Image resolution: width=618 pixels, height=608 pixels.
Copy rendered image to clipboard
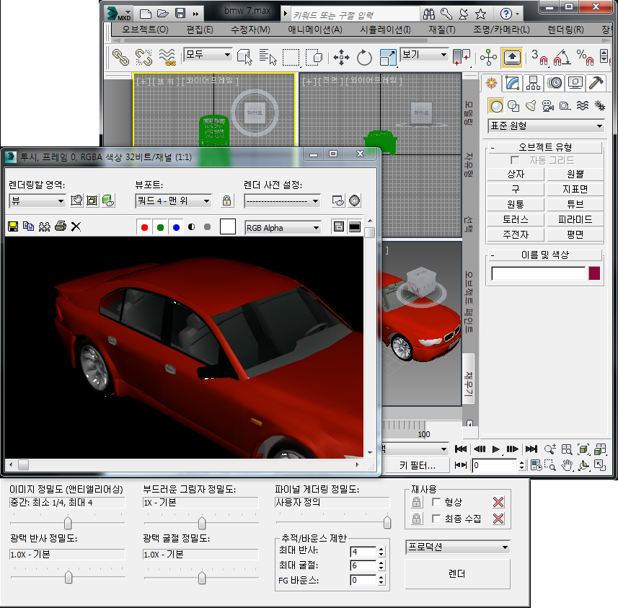click(28, 226)
